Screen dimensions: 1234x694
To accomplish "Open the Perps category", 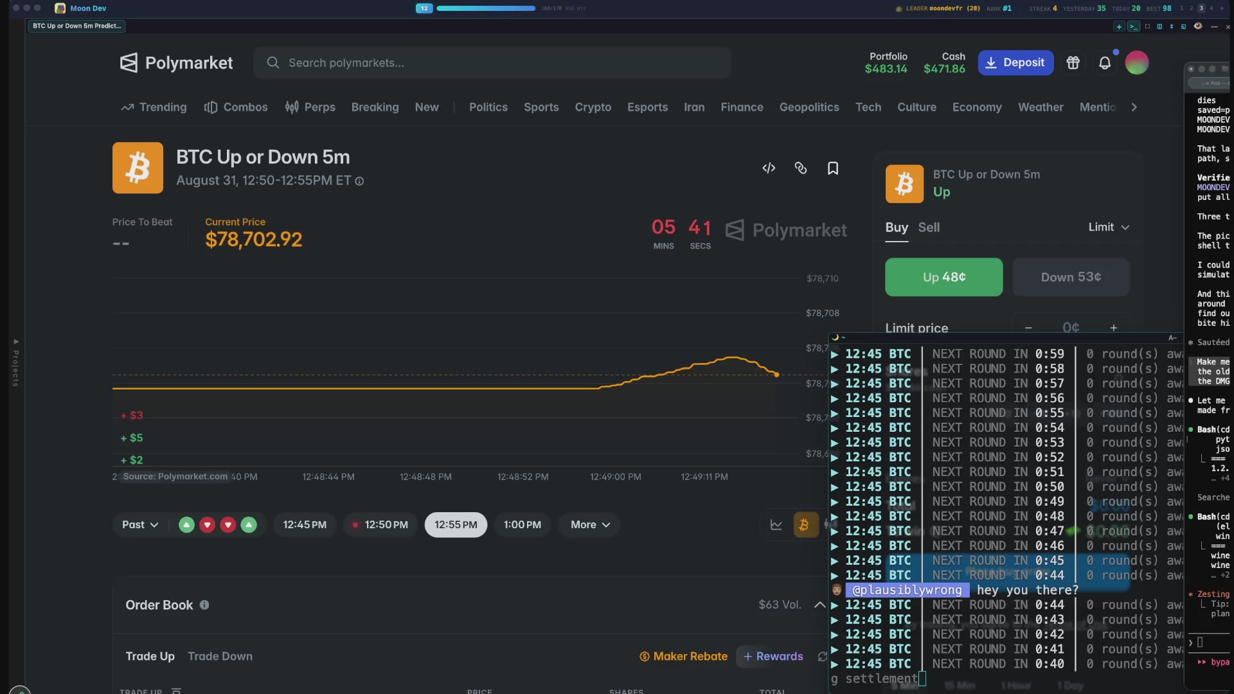I will (x=310, y=107).
